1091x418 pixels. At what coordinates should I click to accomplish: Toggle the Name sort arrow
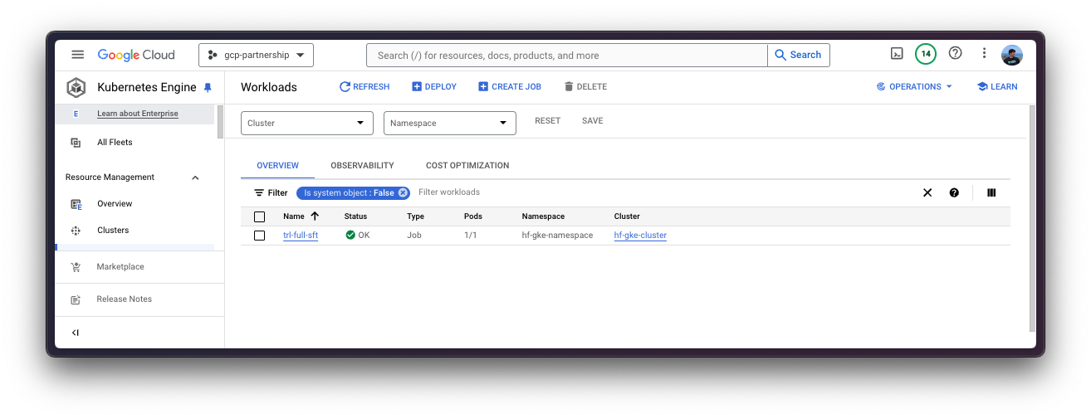(315, 216)
